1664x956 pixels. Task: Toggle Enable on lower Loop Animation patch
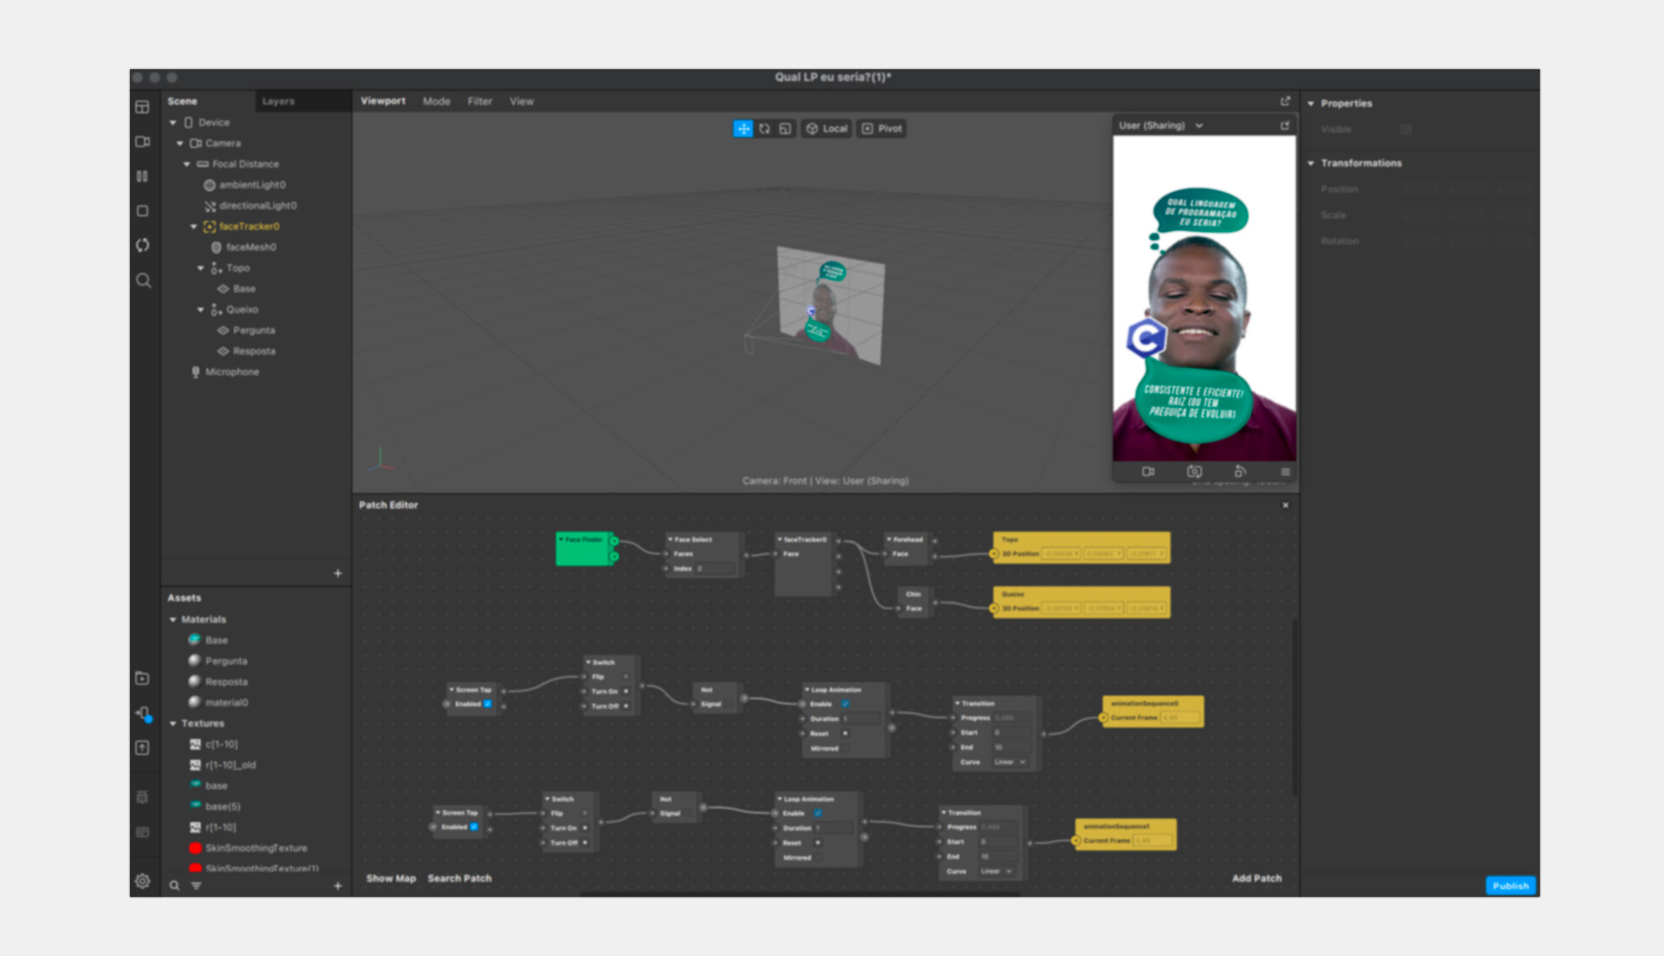click(817, 813)
